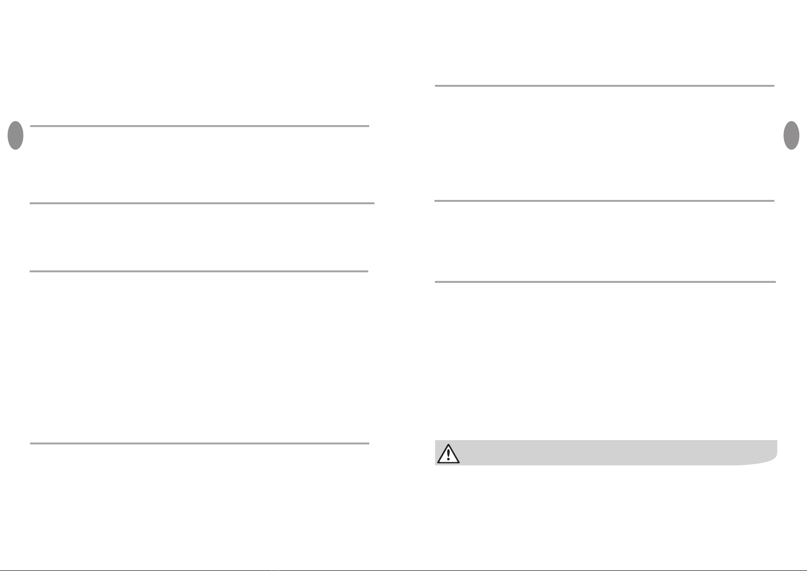Select the lowest divider line on left page
Image resolution: width=807 pixels, height=571 pixels.
pyautogui.click(x=199, y=443)
